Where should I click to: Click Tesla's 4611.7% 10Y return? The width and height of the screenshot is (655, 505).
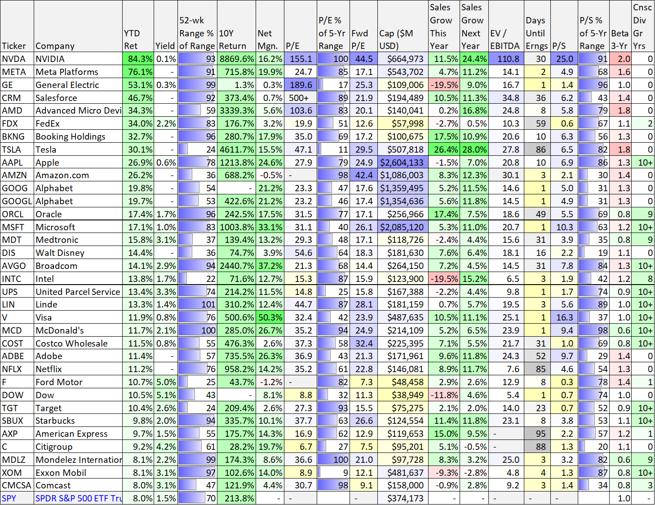(237, 149)
